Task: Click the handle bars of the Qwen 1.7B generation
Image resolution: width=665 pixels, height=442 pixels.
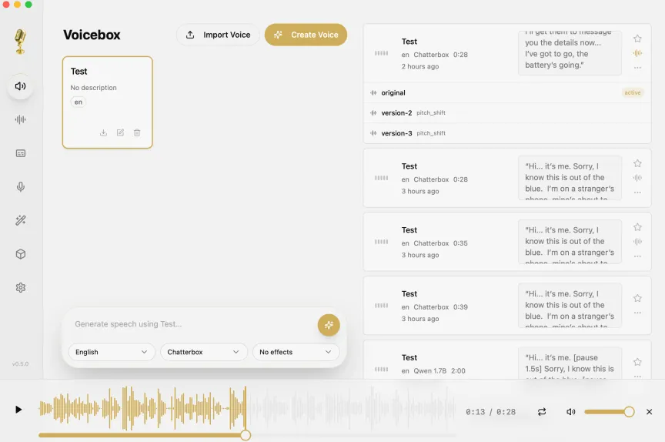Action: point(381,370)
